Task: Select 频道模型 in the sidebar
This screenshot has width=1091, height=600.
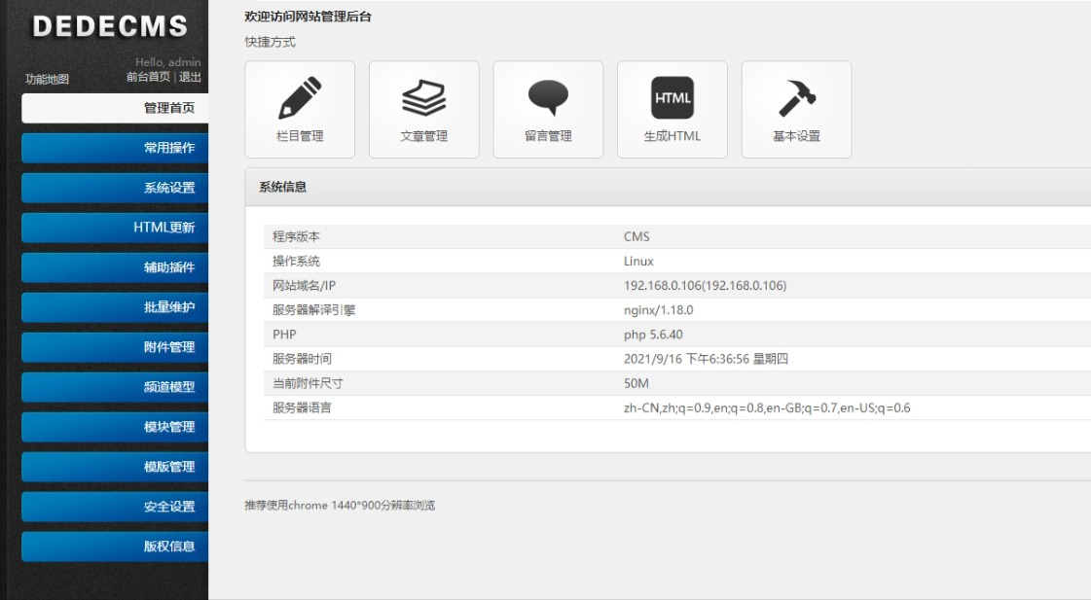Action: (113, 387)
